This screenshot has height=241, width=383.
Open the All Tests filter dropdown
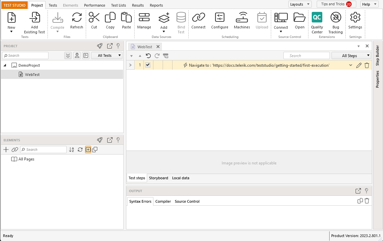[x=107, y=55]
